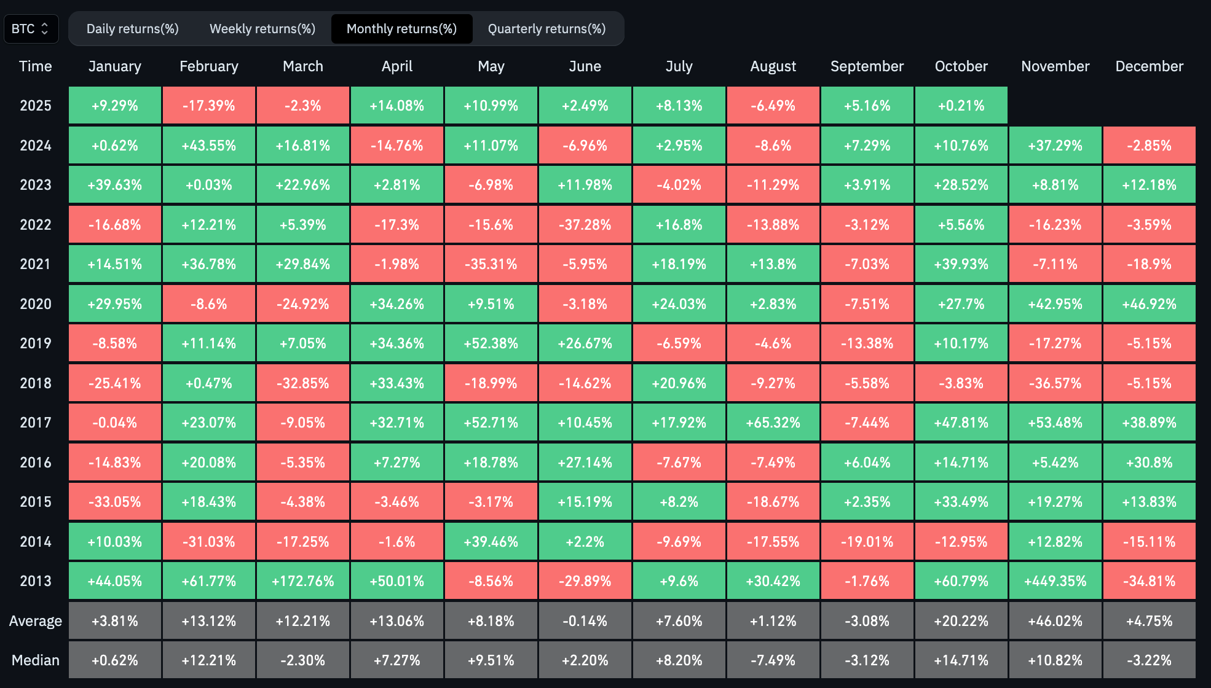This screenshot has width=1211, height=688.
Task: Click the 2024 February +43.55% cell
Action: tap(208, 146)
